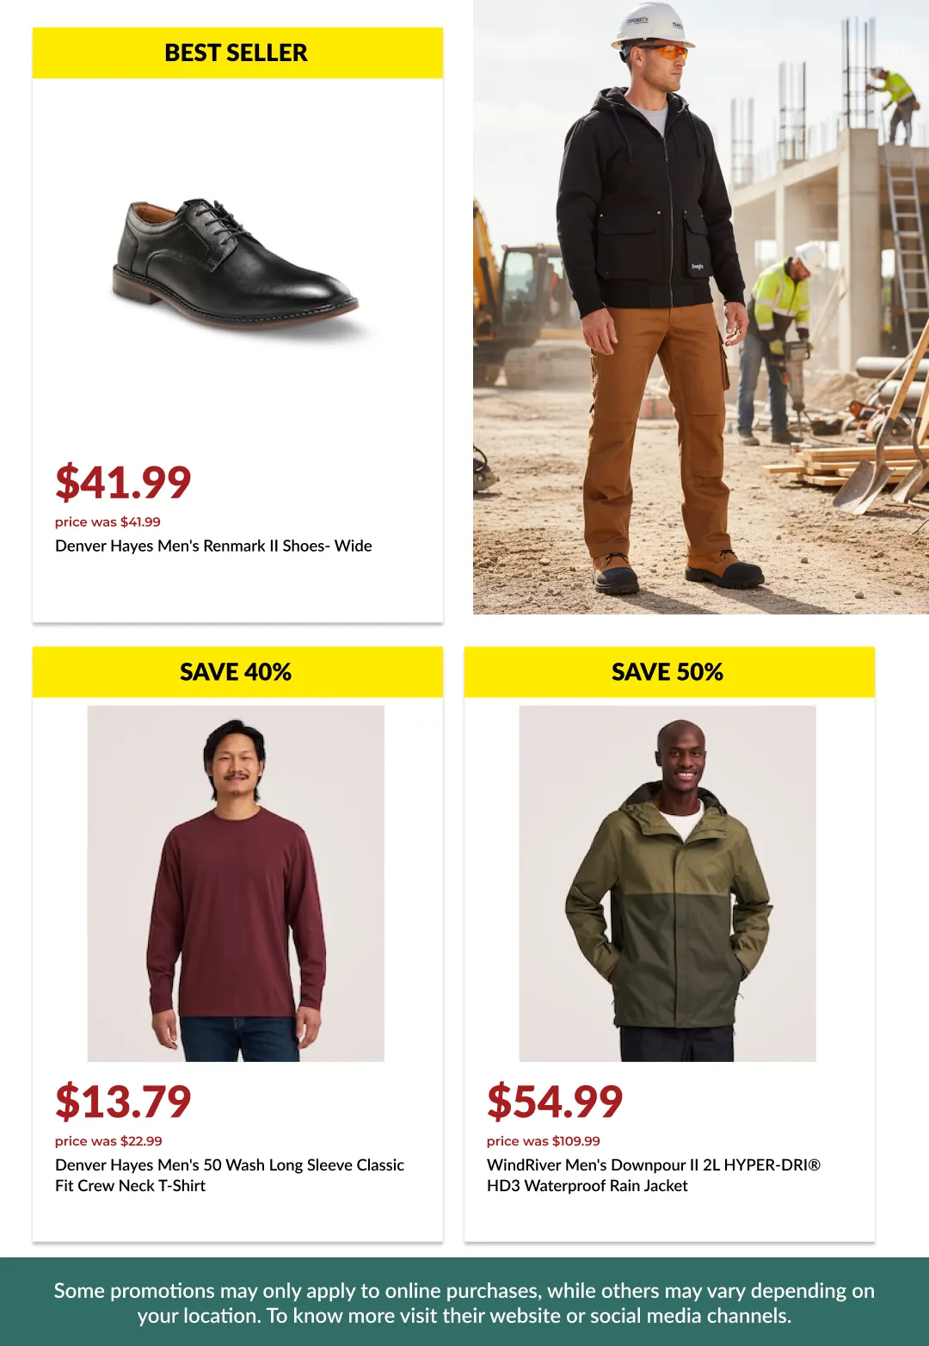This screenshot has width=929, height=1346.
Task: Open the maroon long sleeve T-shirt photo
Action: click(236, 883)
